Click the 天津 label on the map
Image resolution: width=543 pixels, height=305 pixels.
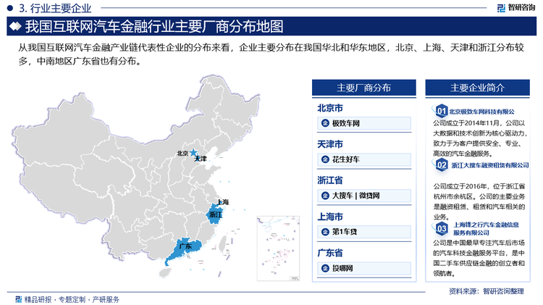pos(200,159)
